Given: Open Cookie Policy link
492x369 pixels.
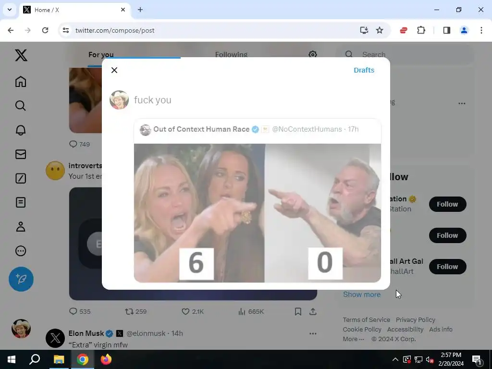Looking at the screenshot, I should pyautogui.click(x=362, y=330).
